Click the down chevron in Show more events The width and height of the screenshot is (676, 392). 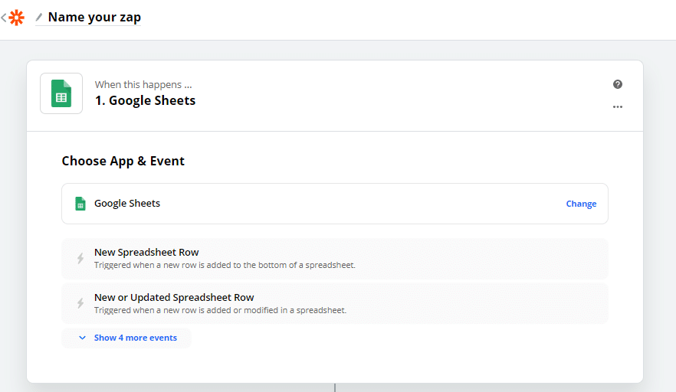[x=82, y=338]
